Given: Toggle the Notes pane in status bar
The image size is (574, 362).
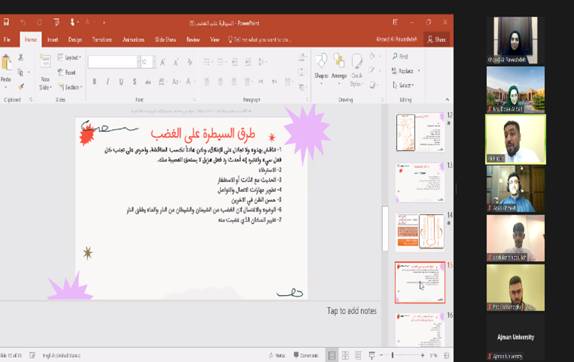Looking at the screenshot, I should 277,355.
